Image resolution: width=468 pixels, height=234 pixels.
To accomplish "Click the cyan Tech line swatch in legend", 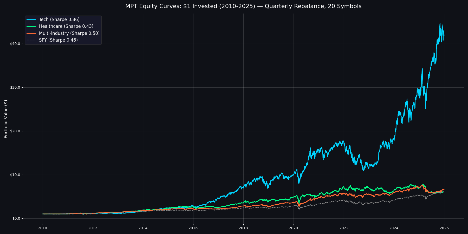I will (x=31, y=20).
